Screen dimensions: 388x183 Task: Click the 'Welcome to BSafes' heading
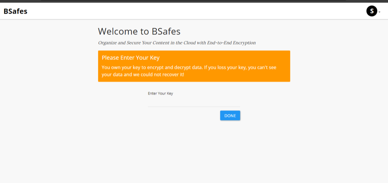139,32
